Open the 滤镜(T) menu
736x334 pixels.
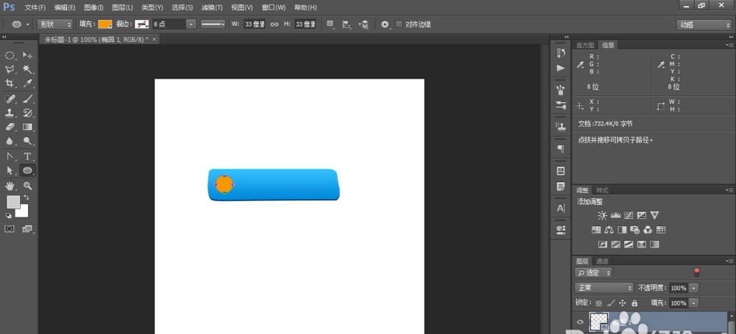tap(210, 7)
